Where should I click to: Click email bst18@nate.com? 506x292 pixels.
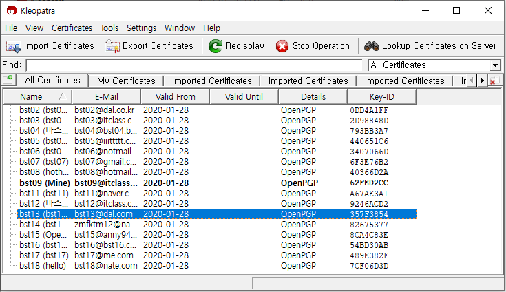click(106, 266)
